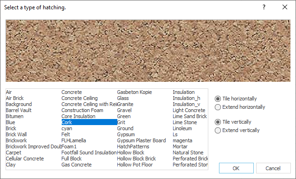The image size is (296, 179).
Task: Choose Cellular Concrete entry
Action: [x=25, y=159]
